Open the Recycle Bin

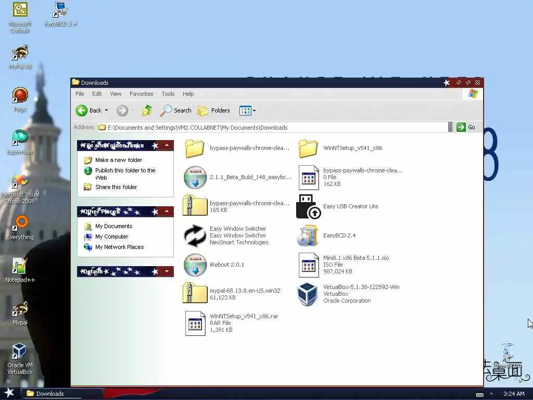point(507,355)
